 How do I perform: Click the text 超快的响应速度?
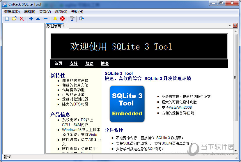[x=75, y=80]
